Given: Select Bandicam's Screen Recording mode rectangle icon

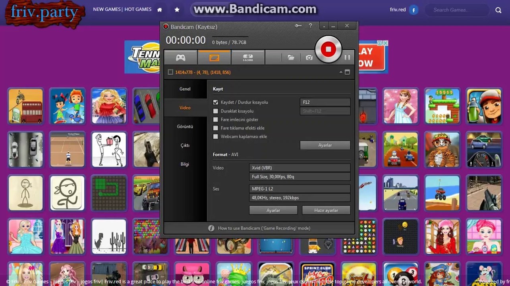Looking at the screenshot, I should click(x=214, y=58).
